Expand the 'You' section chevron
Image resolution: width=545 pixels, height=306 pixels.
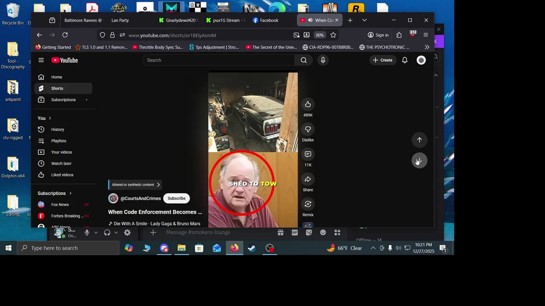click(x=50, y=118)
